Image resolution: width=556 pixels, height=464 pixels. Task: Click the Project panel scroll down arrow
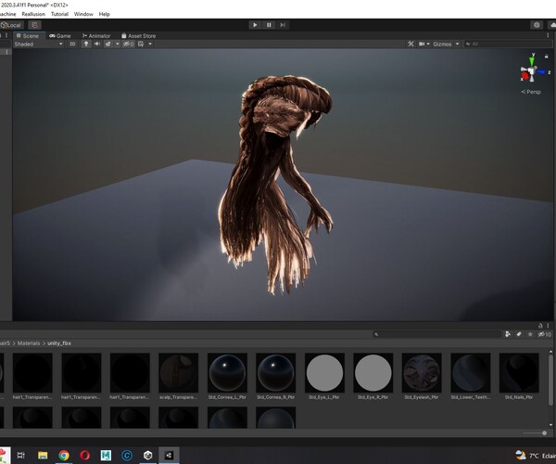550,425
